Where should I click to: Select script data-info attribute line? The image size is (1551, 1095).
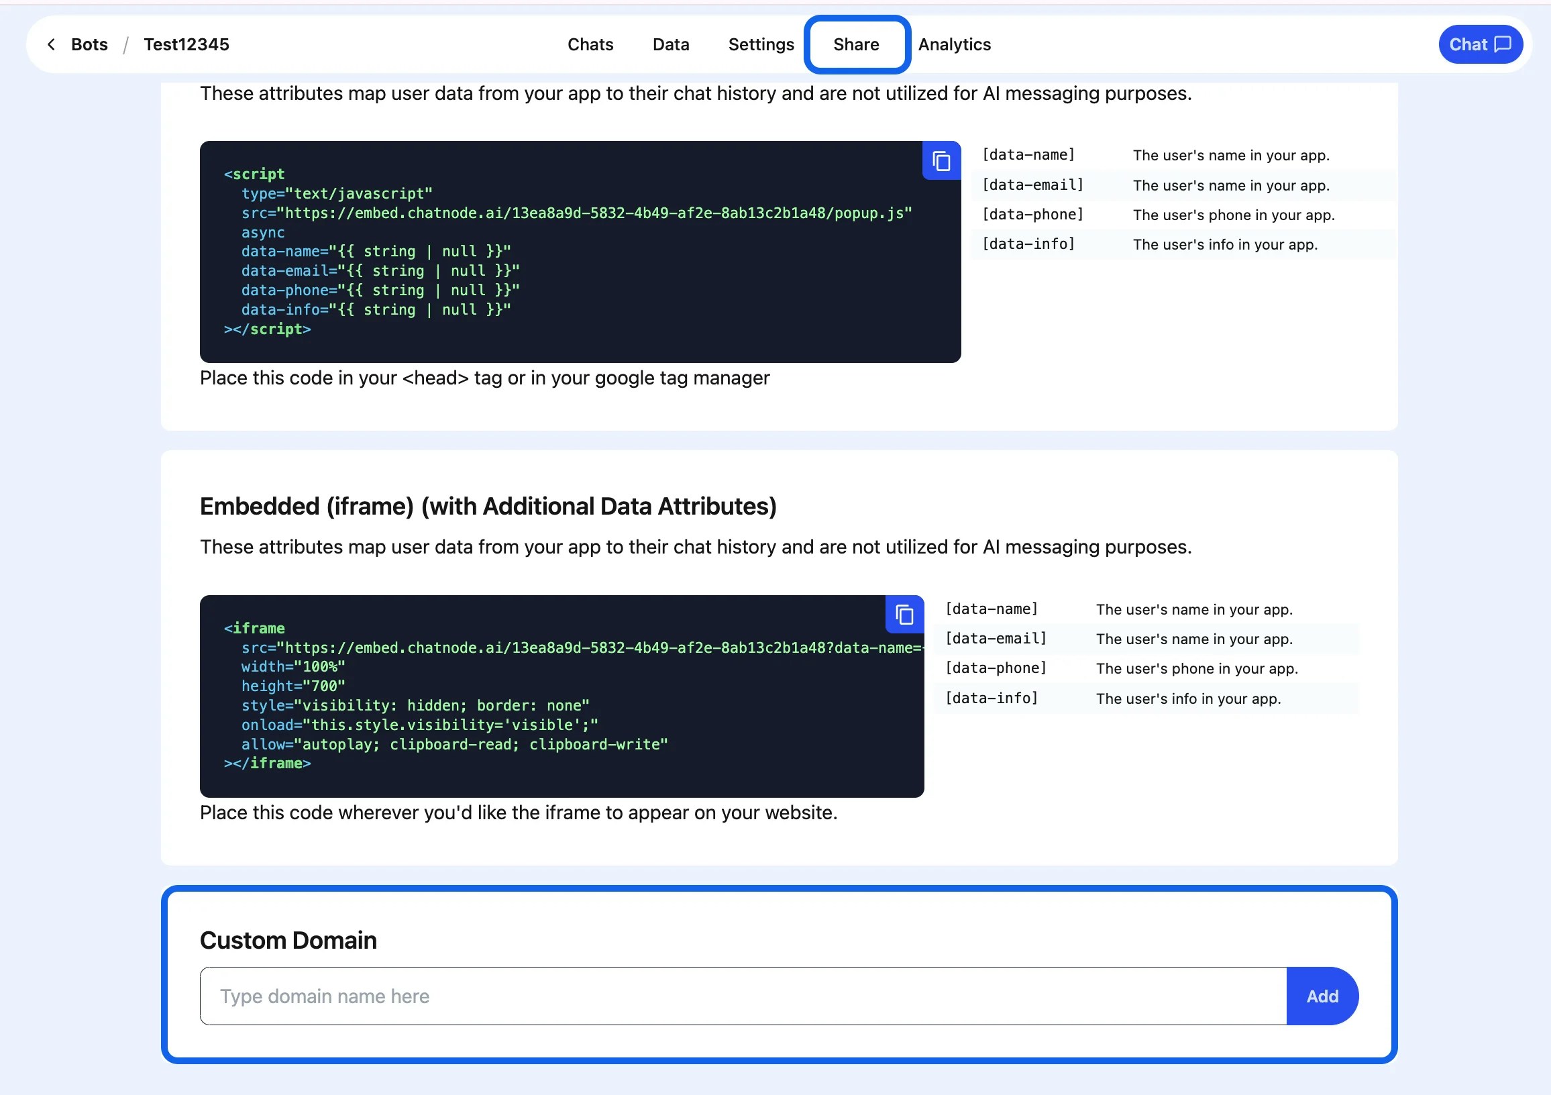tap(376, 309)
